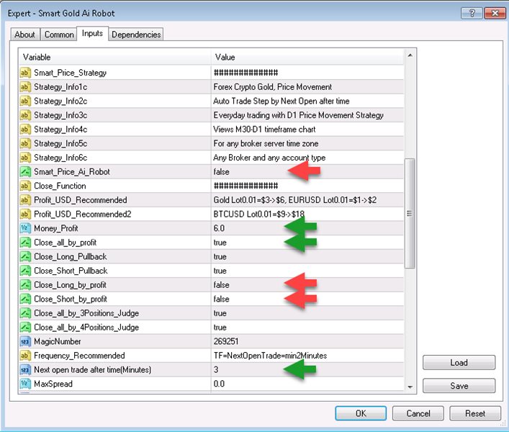The image size is (509, 432).
Task: Click the scrollbar up arrow
Action: click(410, 55)
